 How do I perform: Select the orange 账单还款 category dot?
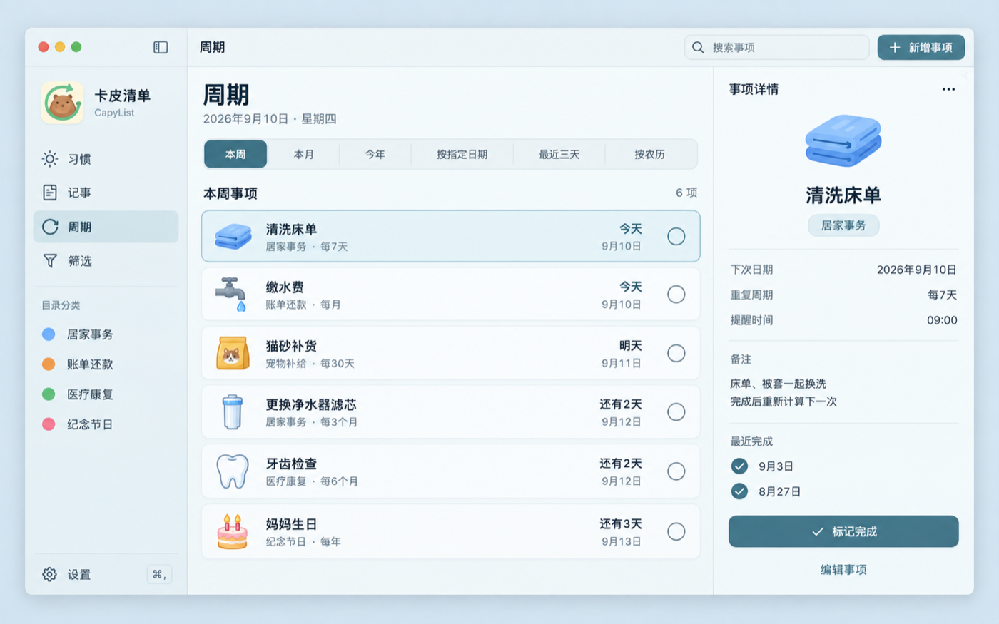point(49,364)
